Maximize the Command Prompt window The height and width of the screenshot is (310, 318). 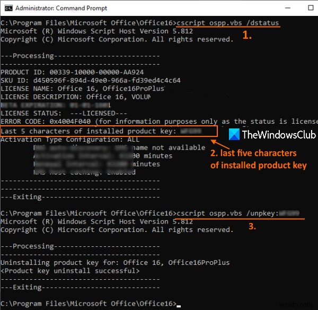tap(311, 8)
